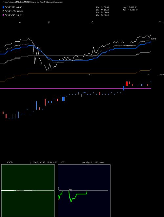Image resolution: width=164 pixels, height=217 pixels.
Task: Click the chart title mentioning KNSW MunafaSutra.com
Action: [32, 2]
